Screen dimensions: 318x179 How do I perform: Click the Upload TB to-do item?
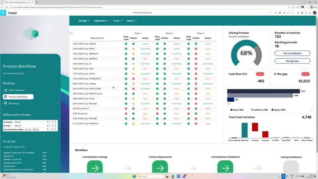[x=8, y=156]
